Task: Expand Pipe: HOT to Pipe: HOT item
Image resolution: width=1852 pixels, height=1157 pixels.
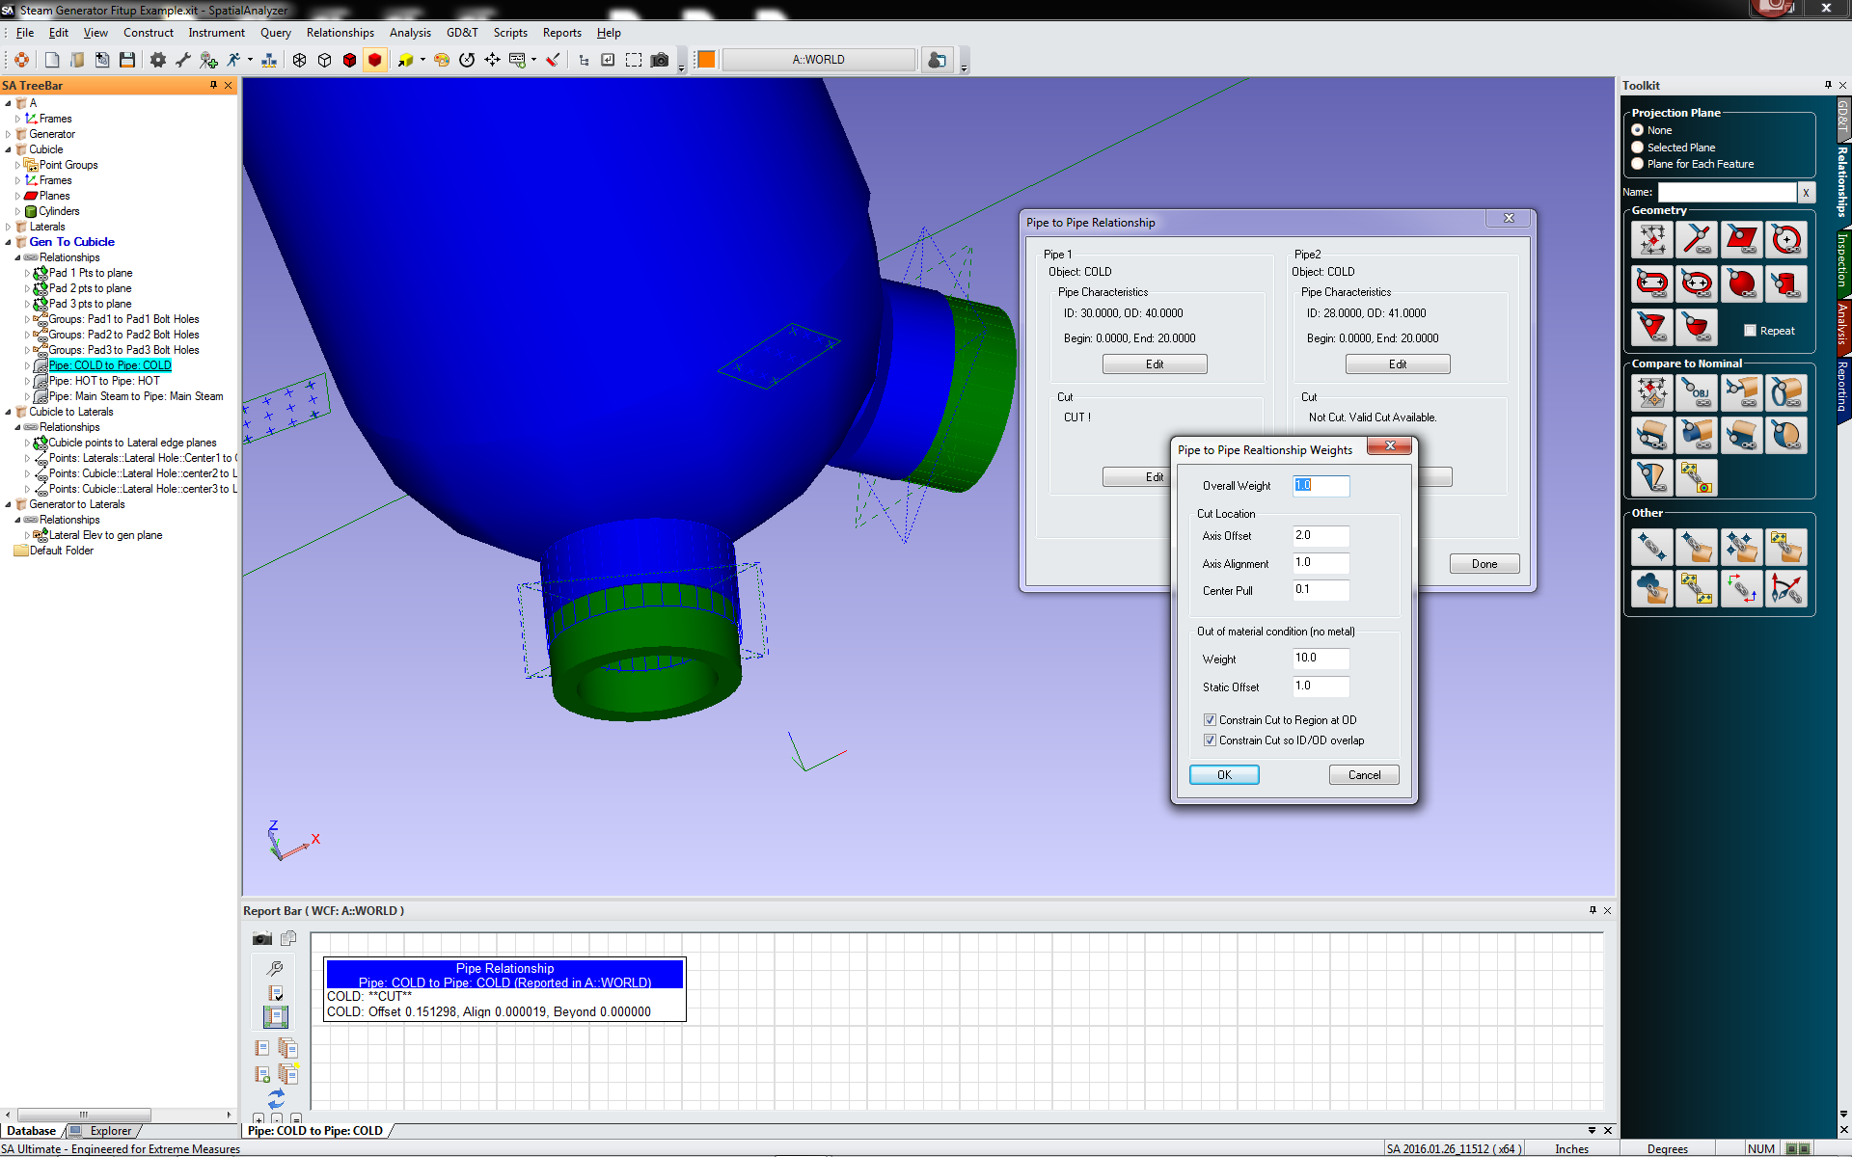Action: click(27, 381)
